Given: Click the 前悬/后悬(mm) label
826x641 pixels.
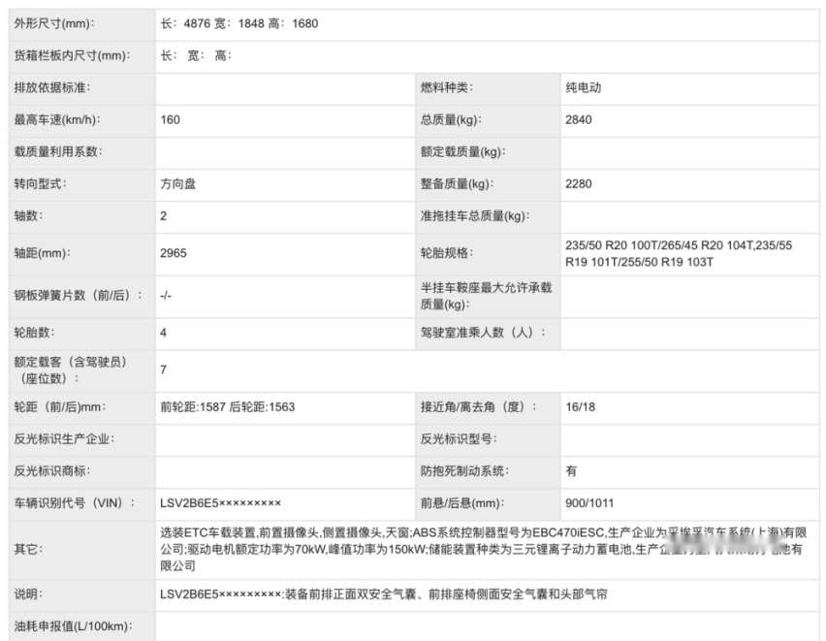Looking at the screenshot, I should [x=462, y=503].
